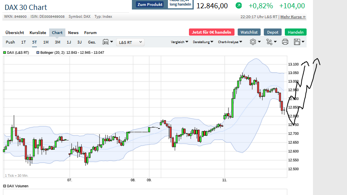Switch to the Kursliste tab

38,32
